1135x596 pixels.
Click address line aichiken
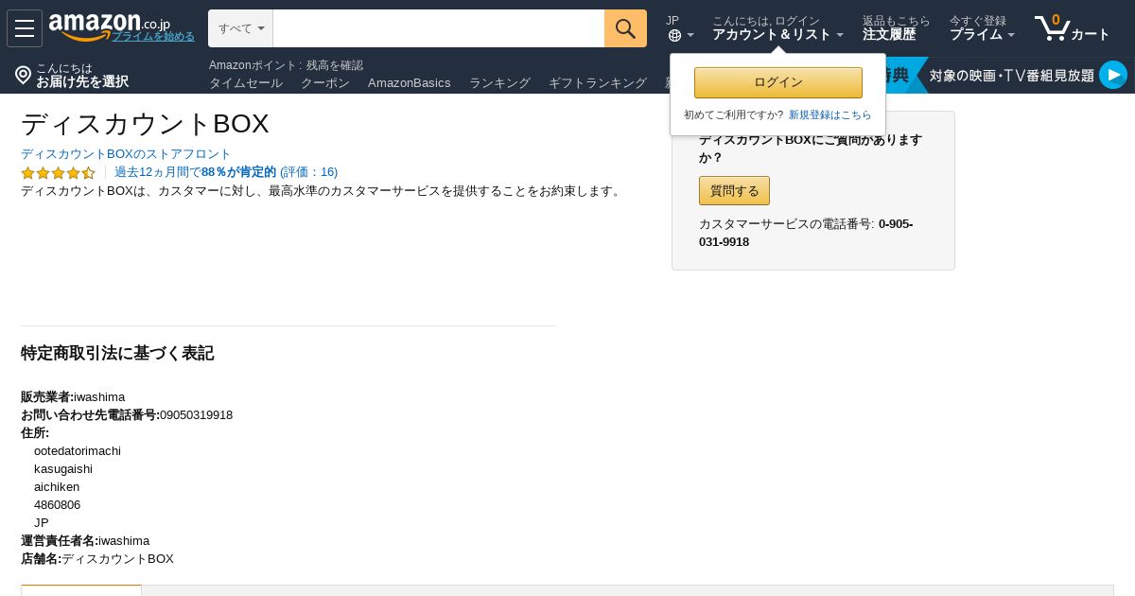click(57, 487)
